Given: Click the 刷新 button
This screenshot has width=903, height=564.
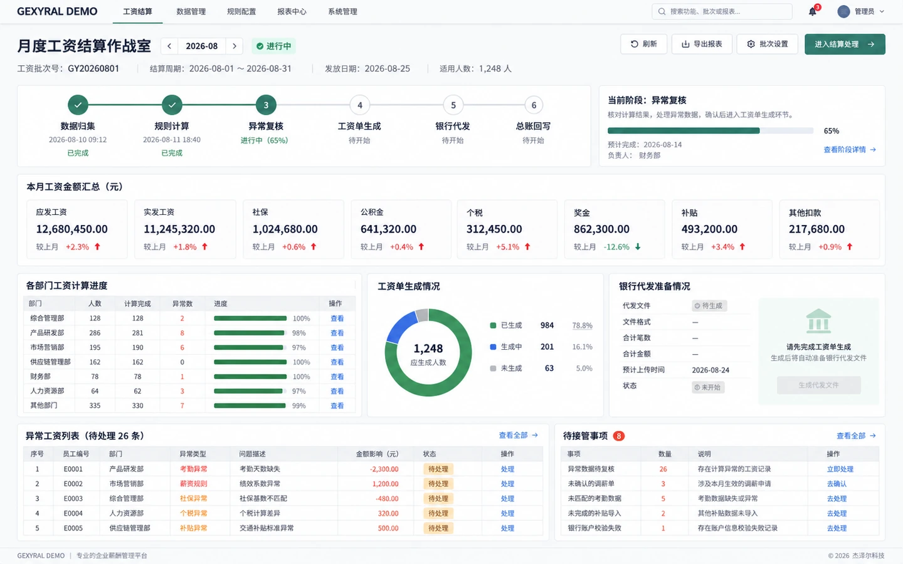Looking at the screenshot, I should 643,44.
